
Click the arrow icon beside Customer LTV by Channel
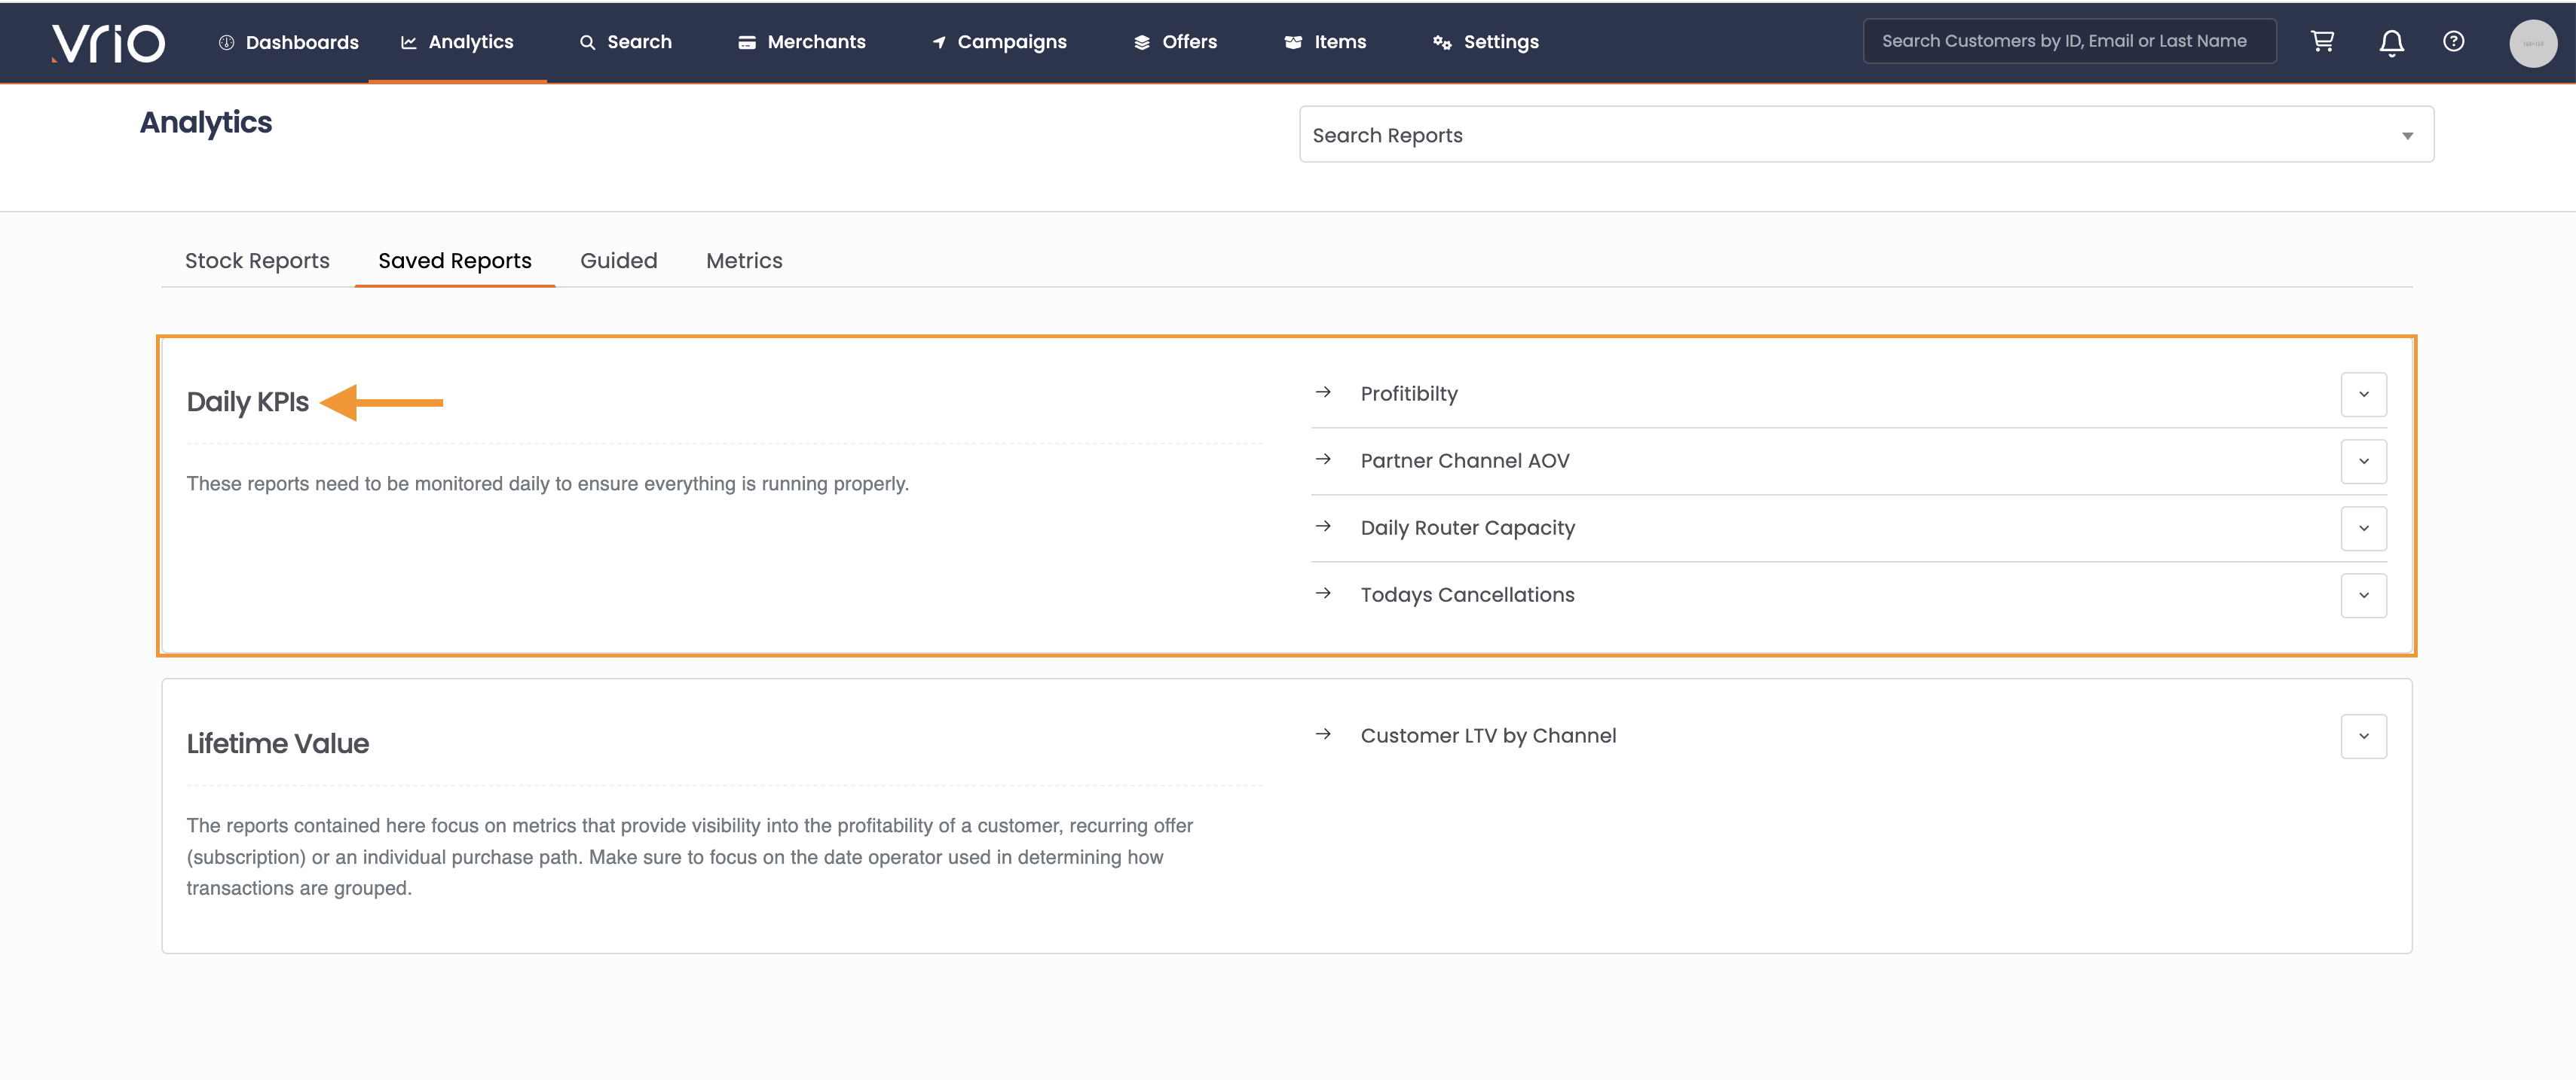point(1323,734)
